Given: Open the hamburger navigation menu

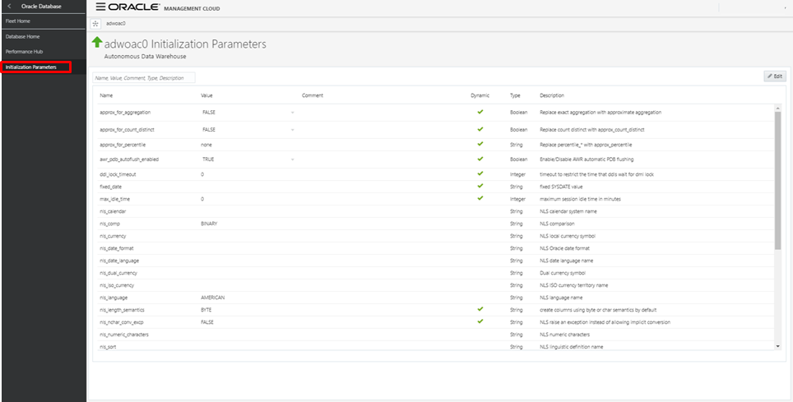Looking at the screenshot, I should coord(100,7).
